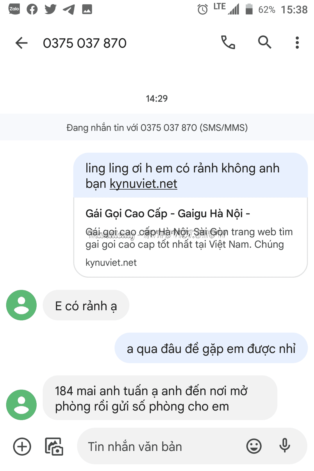Tap the avatar beside the "184 mai anh tuấn" message
Screen dimensions: 314x471
(22, 405)
